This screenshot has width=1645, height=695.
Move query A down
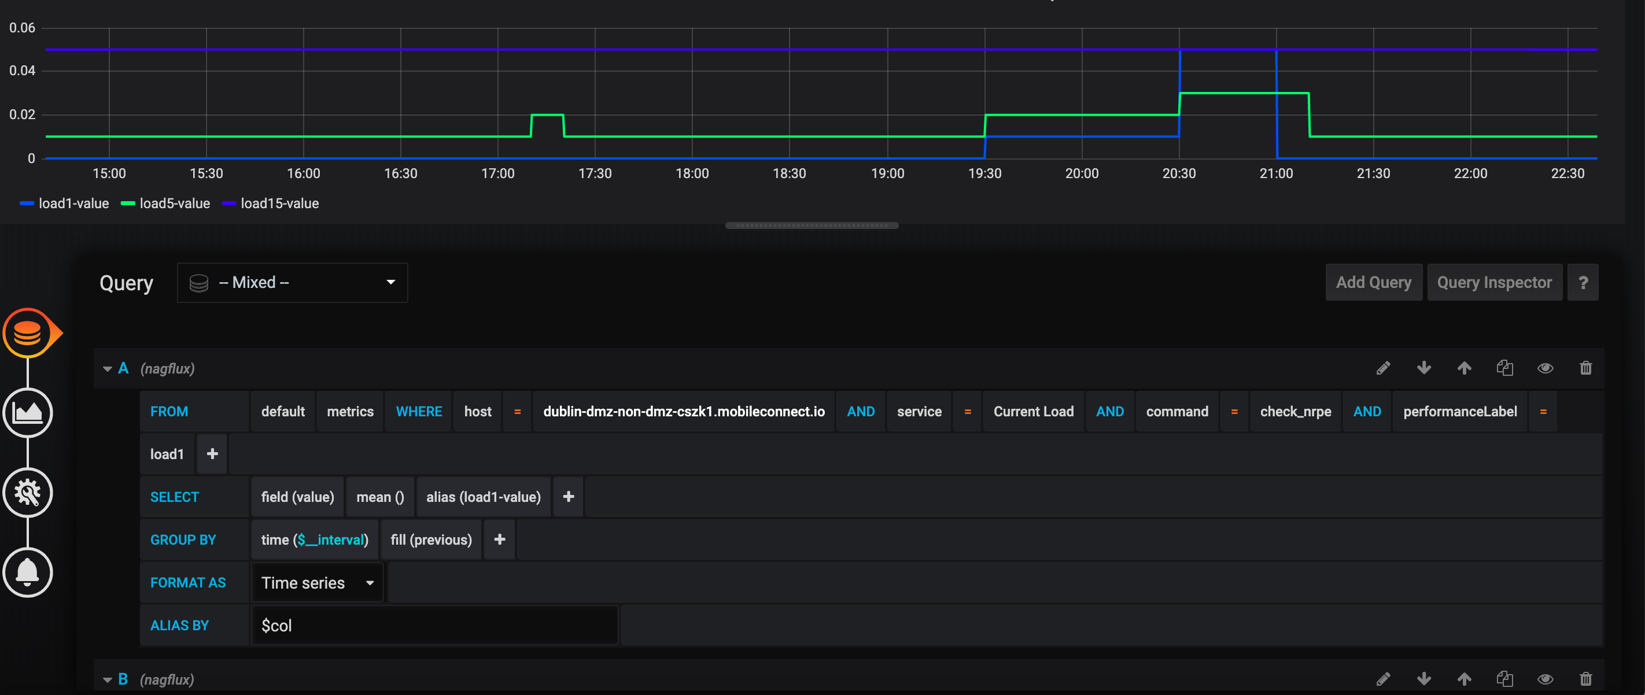(1423, 368)
